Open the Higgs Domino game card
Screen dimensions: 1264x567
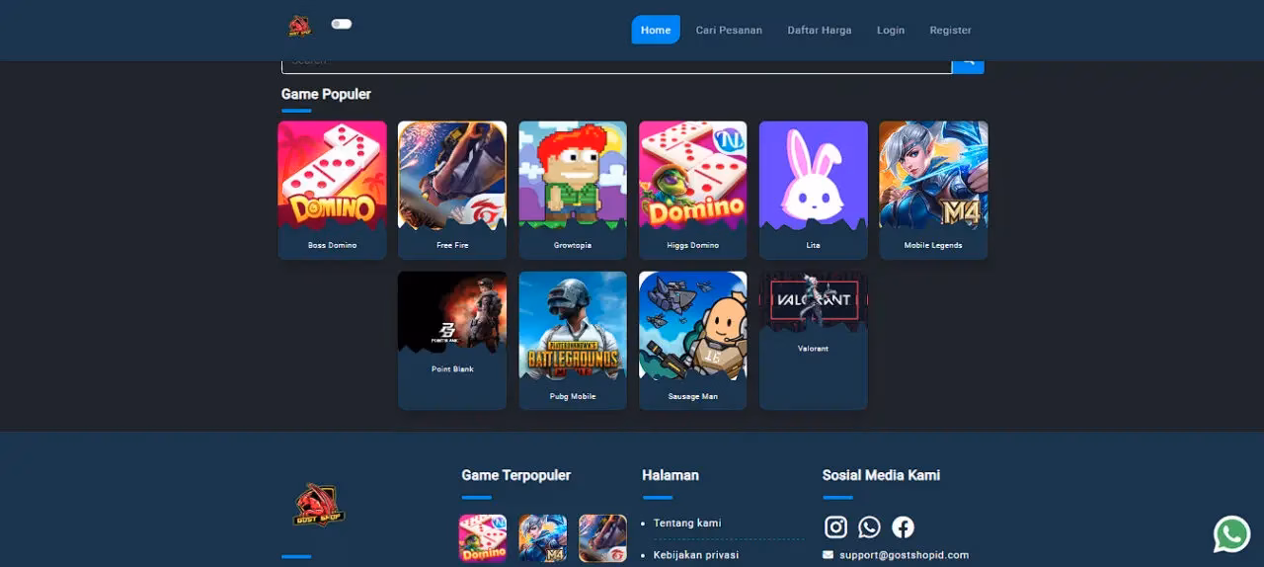[693, 191]
